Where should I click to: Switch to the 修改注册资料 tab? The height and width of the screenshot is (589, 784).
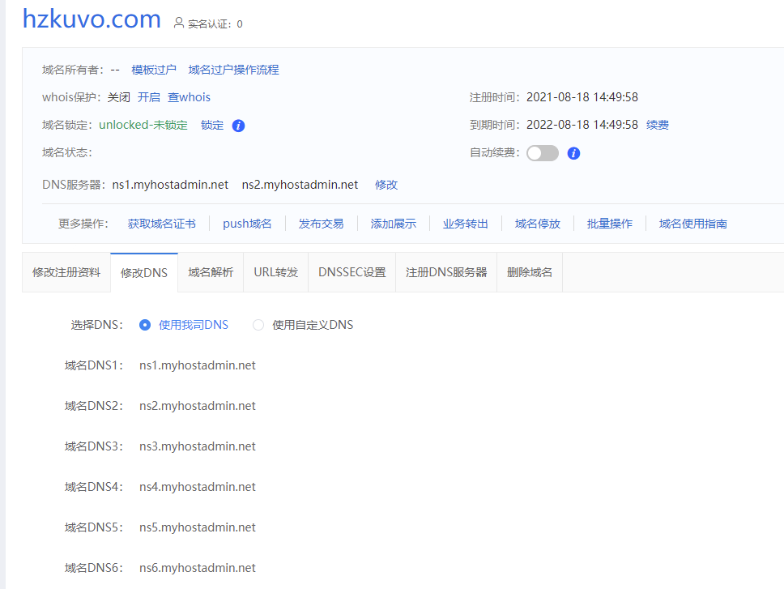(66, 271)
